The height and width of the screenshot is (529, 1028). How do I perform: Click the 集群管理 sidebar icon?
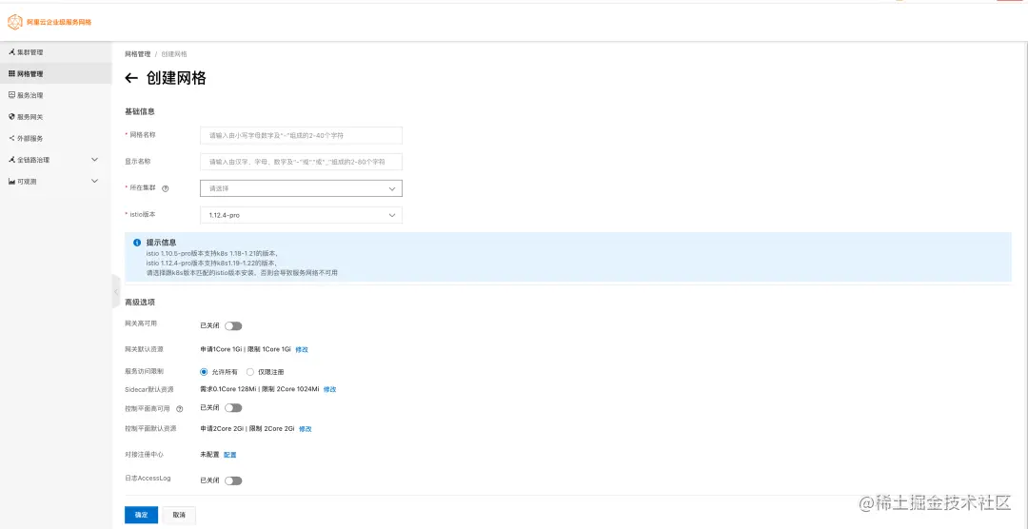click(11, 51)
